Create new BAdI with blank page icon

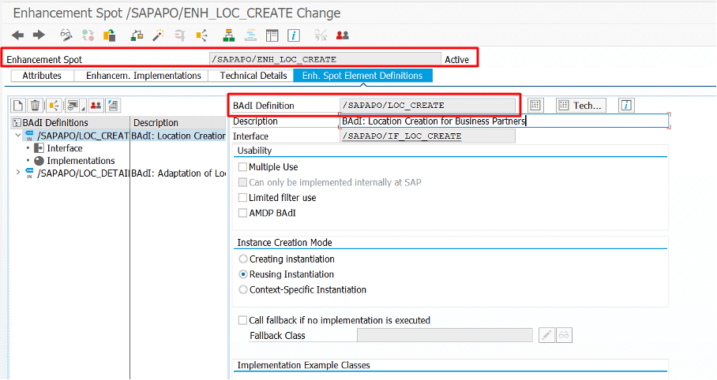tap(18, 106)
